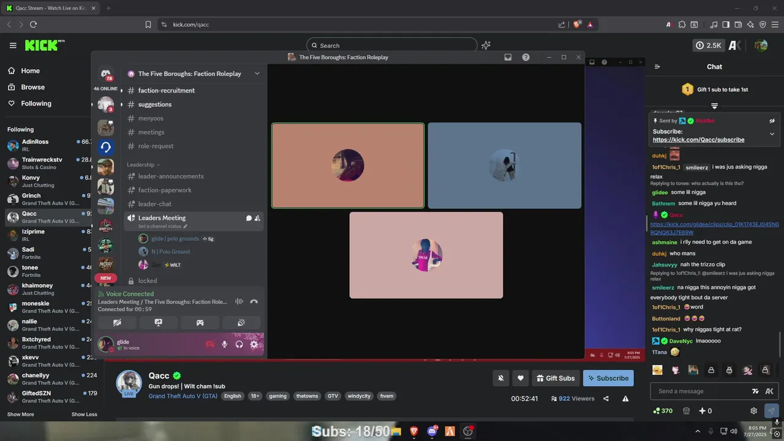
Task: Open Kick Browse page
Action: pos(32,88)
